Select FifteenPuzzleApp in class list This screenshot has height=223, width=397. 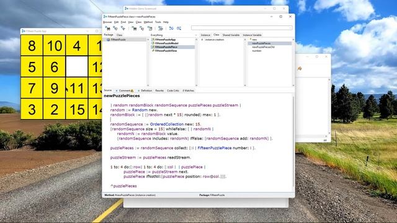165,40
